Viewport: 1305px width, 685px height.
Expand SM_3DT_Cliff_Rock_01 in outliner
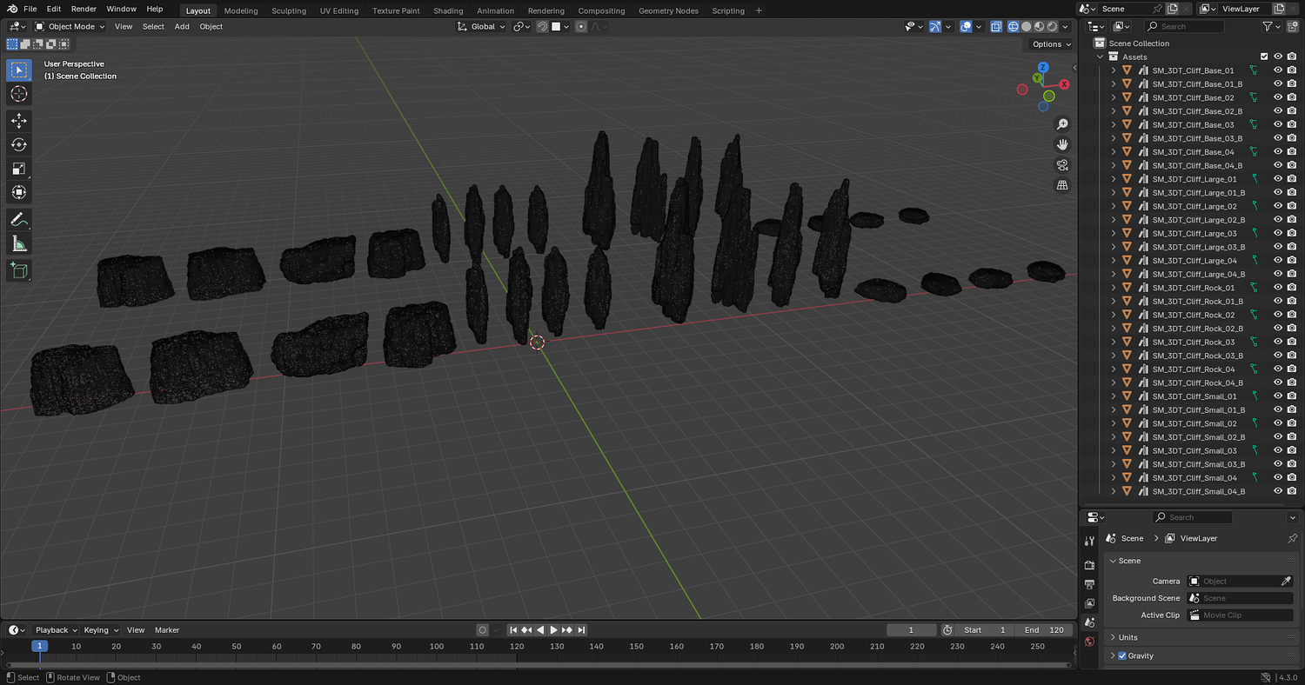[1114, 288]
